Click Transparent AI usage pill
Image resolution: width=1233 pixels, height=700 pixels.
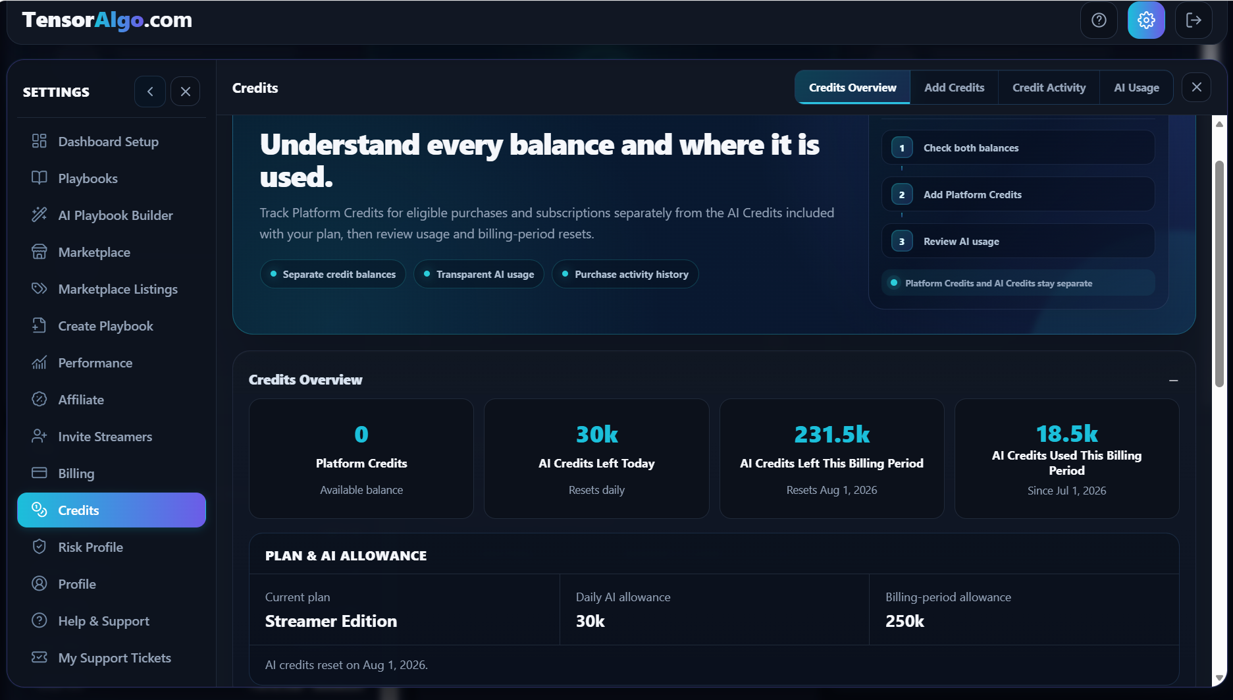pos(479,274)
